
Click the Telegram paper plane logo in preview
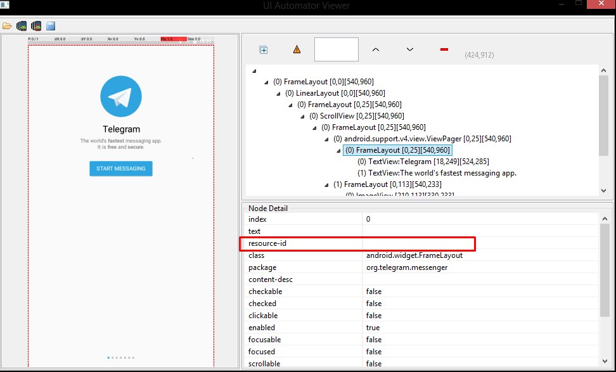pyautogui.click(x=121, y=96)
